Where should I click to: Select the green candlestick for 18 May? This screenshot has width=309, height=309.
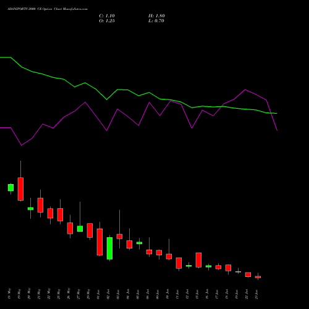[11, 188]
